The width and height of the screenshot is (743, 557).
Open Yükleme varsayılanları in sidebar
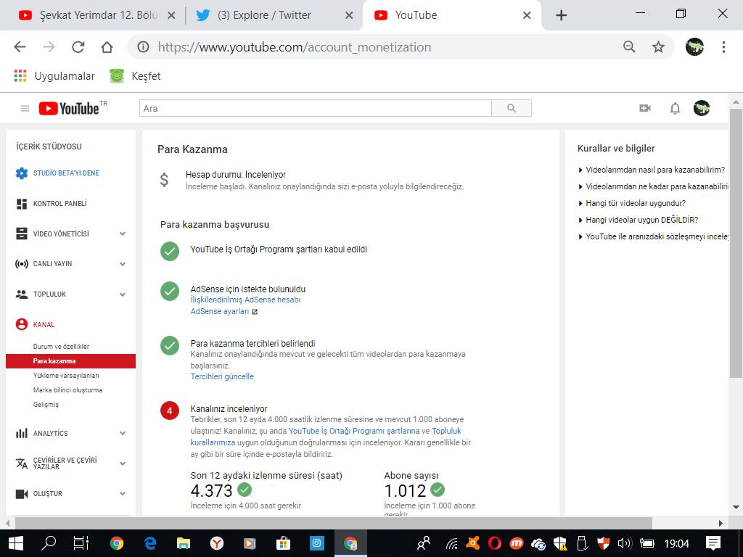66,376
